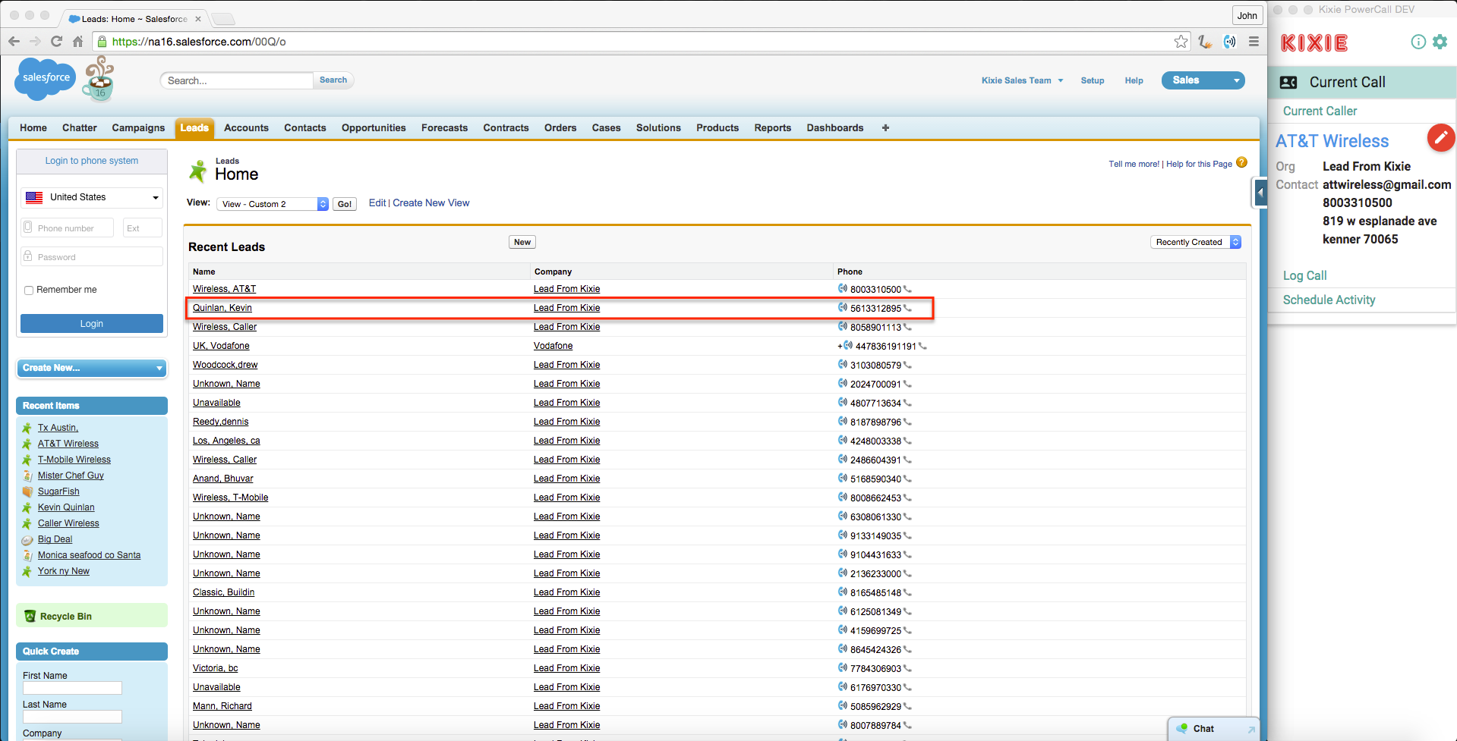The height and width of the screenshot is (741, 1457).
Task: Click the call icon beside 5613312895
Action: click(842, 307)
